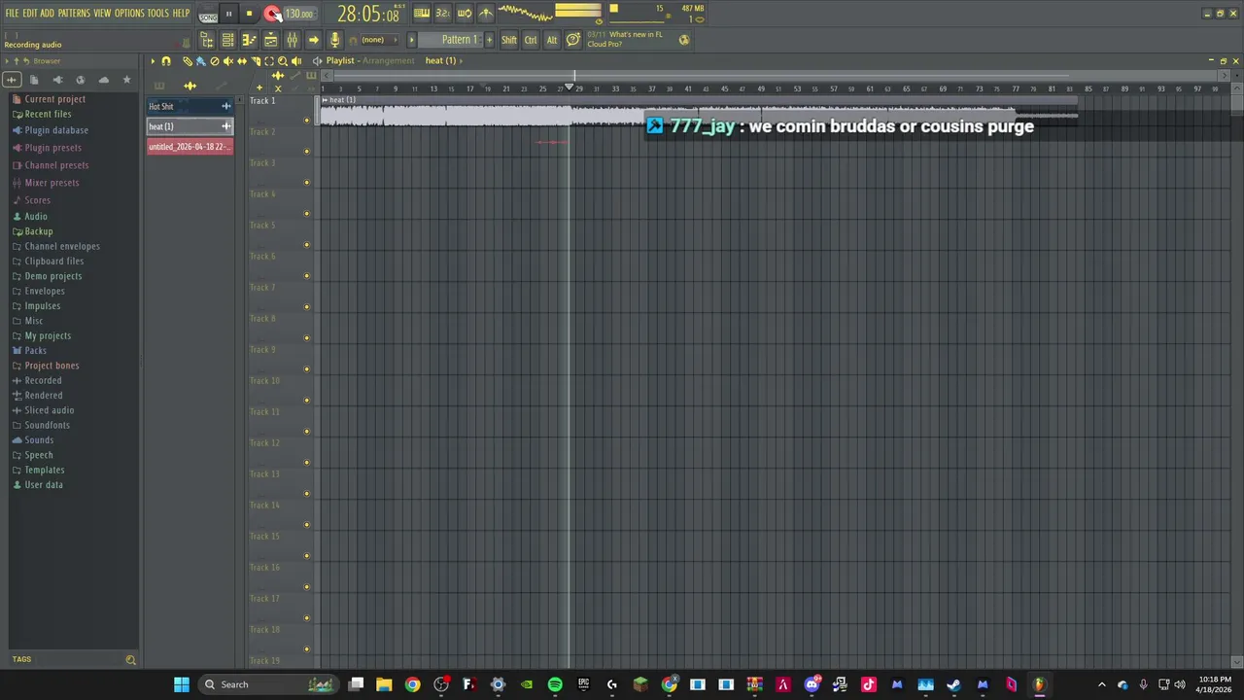The width and height of the screenshot is (1244, 700).
Task: Select heat (1) clip in picker
Action: [190, 126]
